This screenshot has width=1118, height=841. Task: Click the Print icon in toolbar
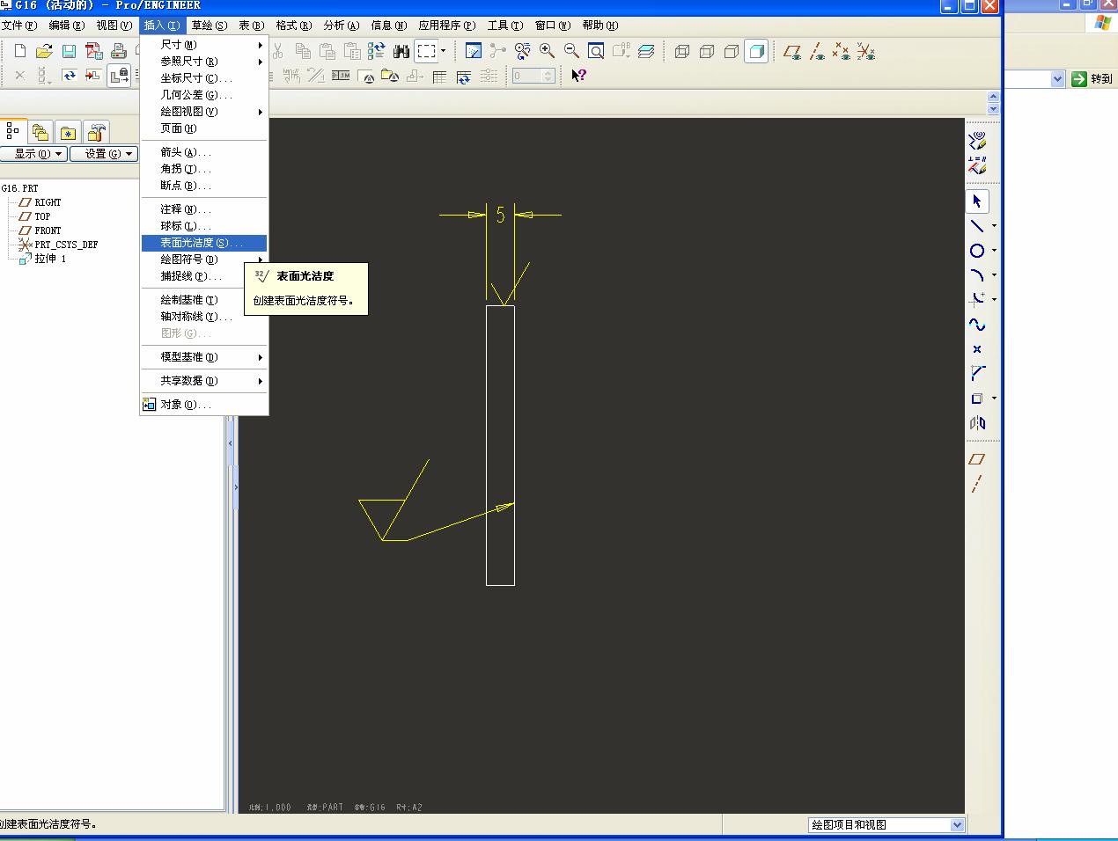click(x=118, y=52)
